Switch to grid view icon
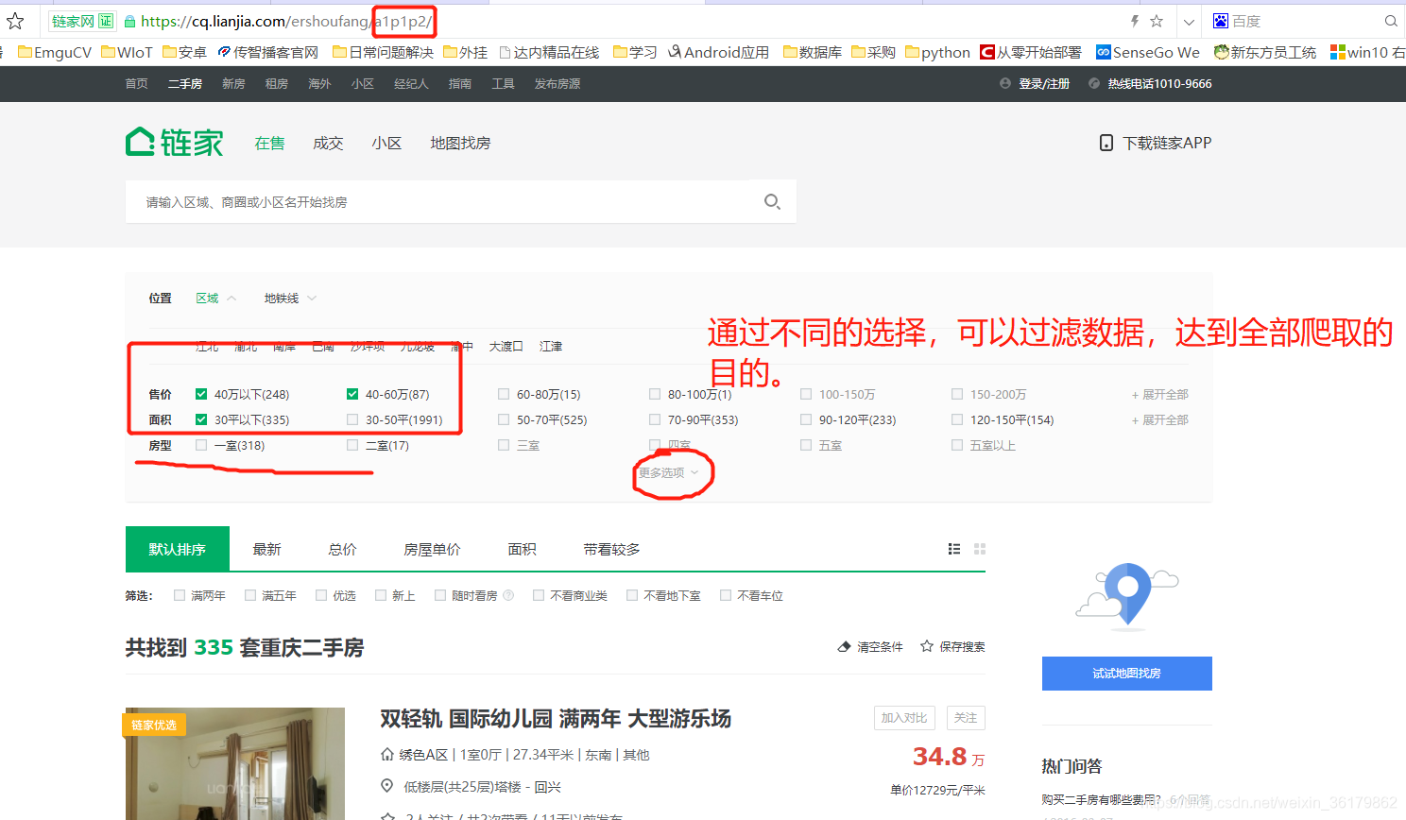The height and width of the screenshot is (820, 1406). point(980,549)
